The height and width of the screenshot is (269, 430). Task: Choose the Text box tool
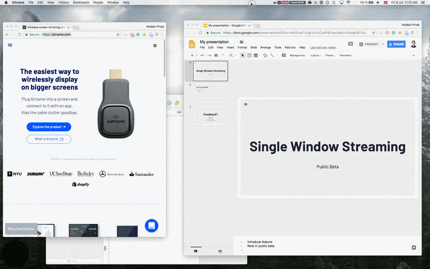[x=249, y=55]
